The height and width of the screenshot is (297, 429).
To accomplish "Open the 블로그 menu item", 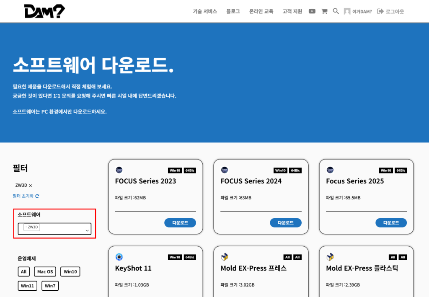I will point(233,11).
